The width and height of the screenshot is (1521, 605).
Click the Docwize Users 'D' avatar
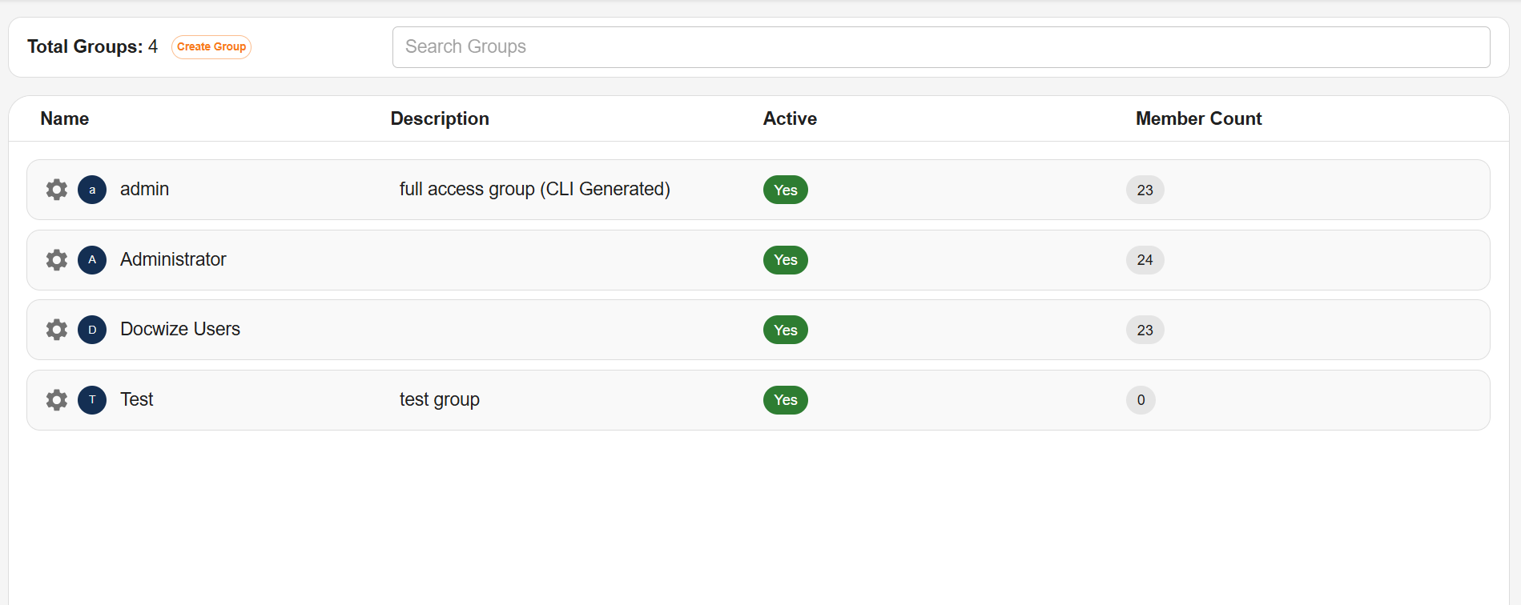92,330
